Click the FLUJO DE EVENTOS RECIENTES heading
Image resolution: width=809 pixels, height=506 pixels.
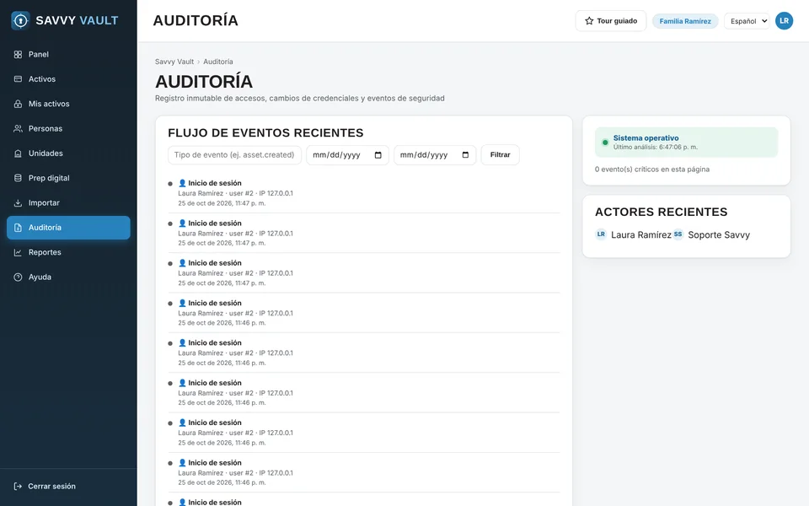coord(265,133)
